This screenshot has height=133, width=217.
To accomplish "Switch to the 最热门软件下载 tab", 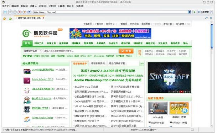I will tap(117, 63).
